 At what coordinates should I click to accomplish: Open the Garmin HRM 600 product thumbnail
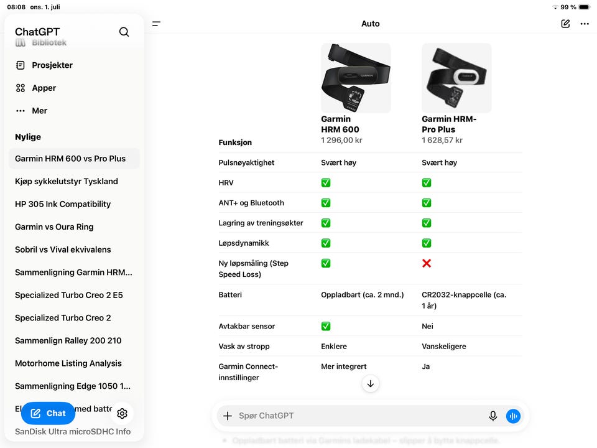tap(356, 78)
